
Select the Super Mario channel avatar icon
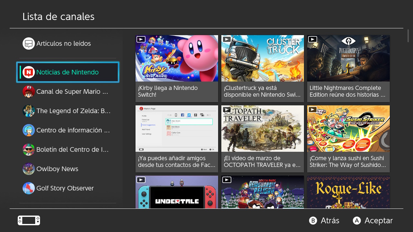coord(29,92)
